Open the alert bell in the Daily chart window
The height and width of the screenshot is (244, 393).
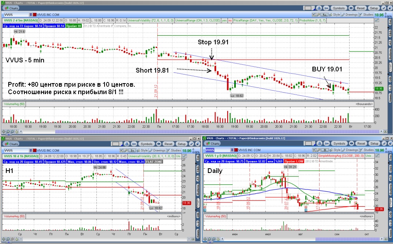coord(319,144)
